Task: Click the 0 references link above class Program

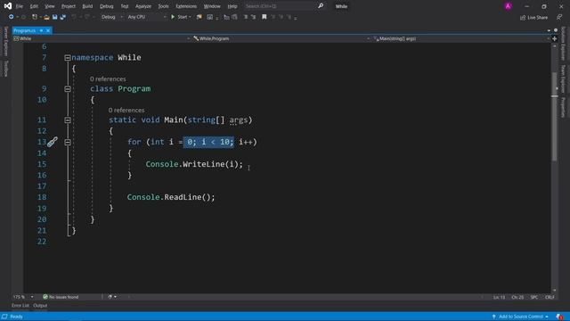Action: 108,79
